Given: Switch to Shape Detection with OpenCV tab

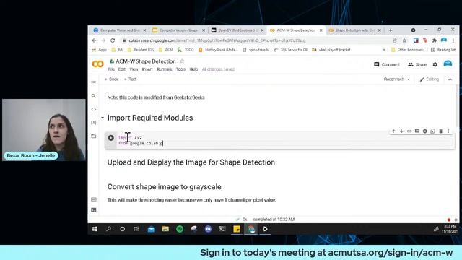Looking at the screenshot, I should (x=354, y=30).
